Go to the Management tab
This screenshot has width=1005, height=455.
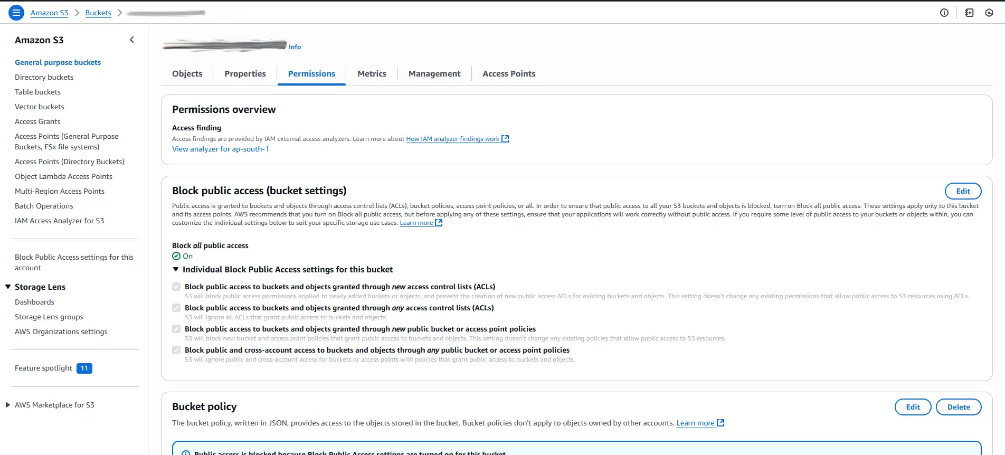434,74
